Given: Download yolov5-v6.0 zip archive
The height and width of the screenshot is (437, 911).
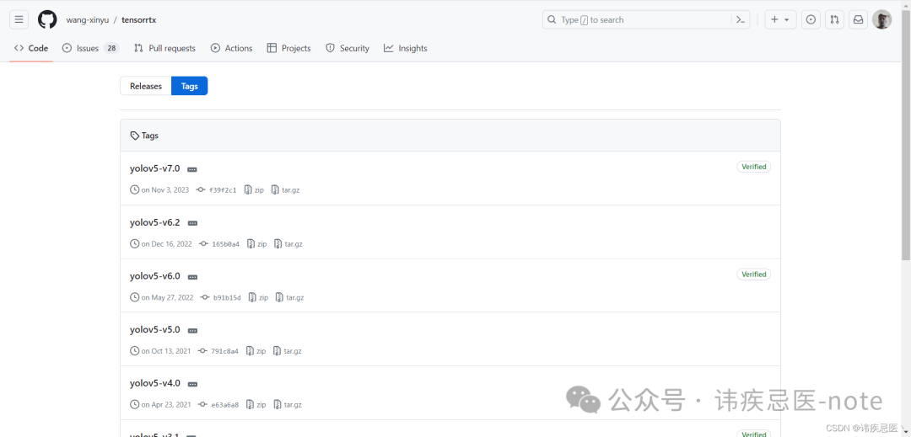Looking at the screenshot, I should click(x=259, y=297).
